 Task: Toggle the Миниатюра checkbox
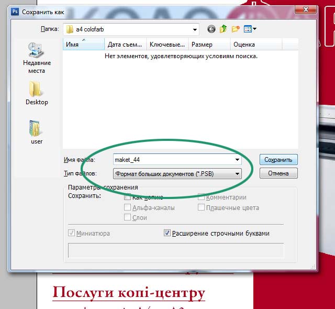tap(71, 233)
